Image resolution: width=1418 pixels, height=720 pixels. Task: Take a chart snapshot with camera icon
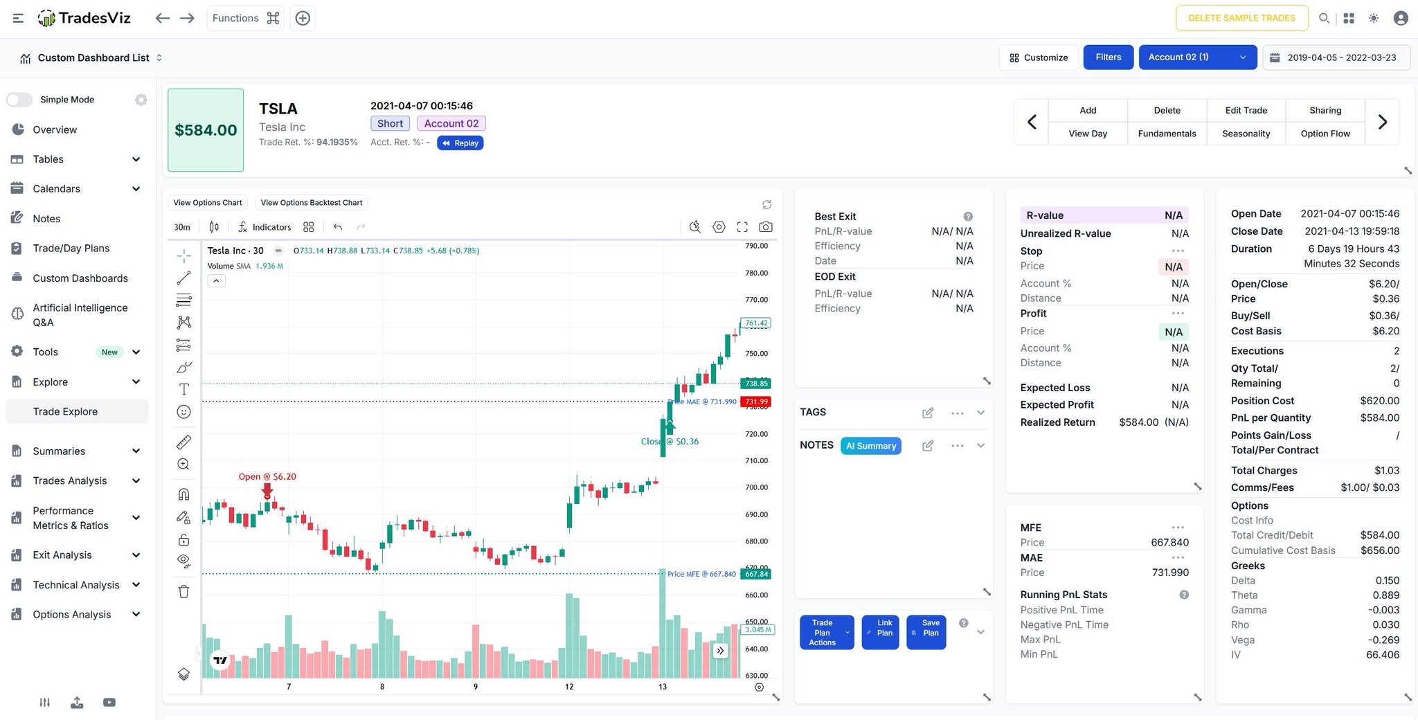[766, 226]
